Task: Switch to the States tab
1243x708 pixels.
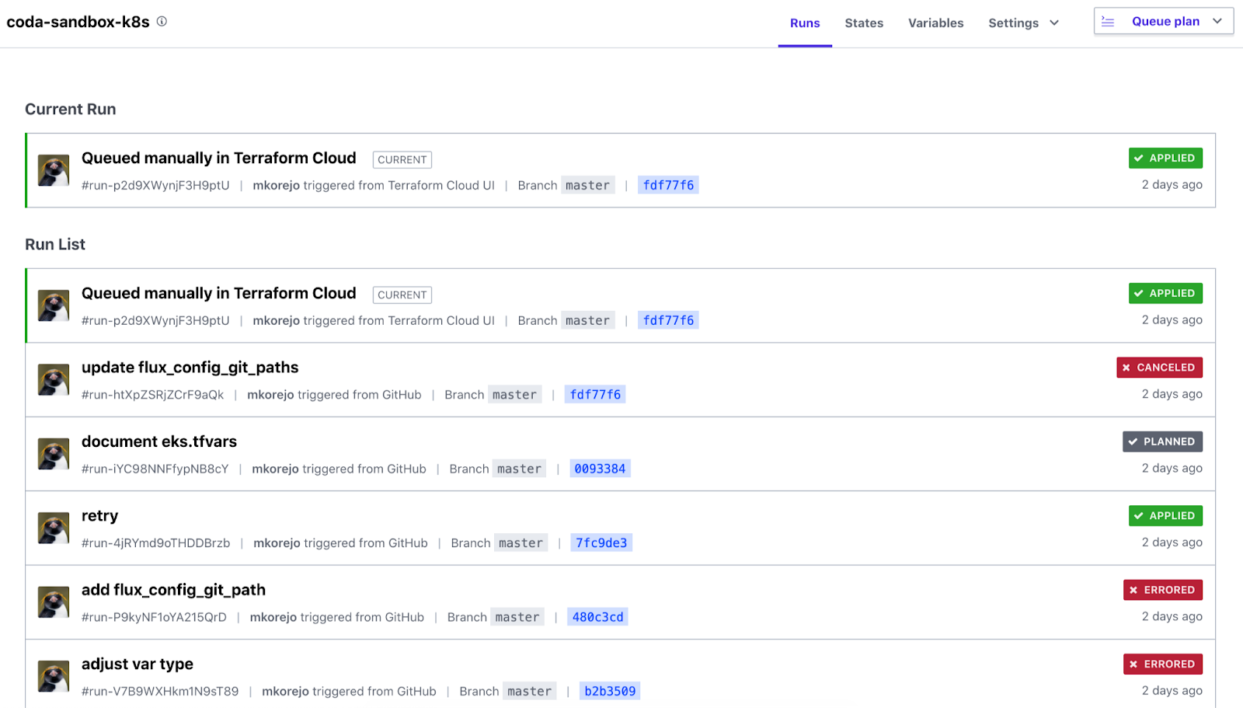Action: point(863,23)
